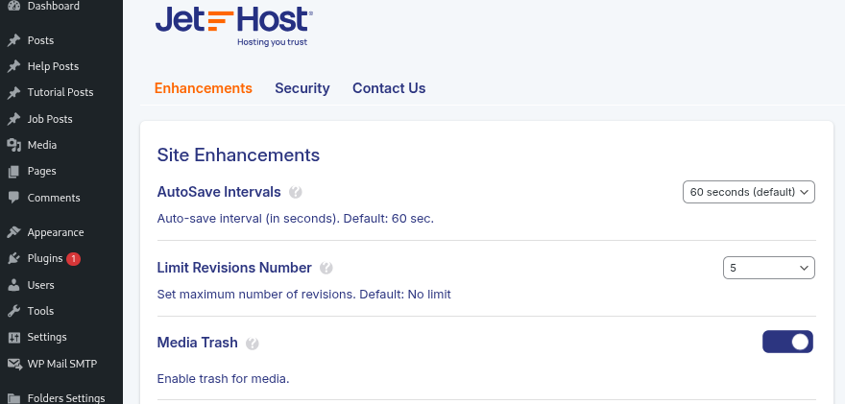The height and width of the screenshot is (404, 845).
Task: Click the WP Mail SMTP envelope icon
Action: click(x=14, y=364)
